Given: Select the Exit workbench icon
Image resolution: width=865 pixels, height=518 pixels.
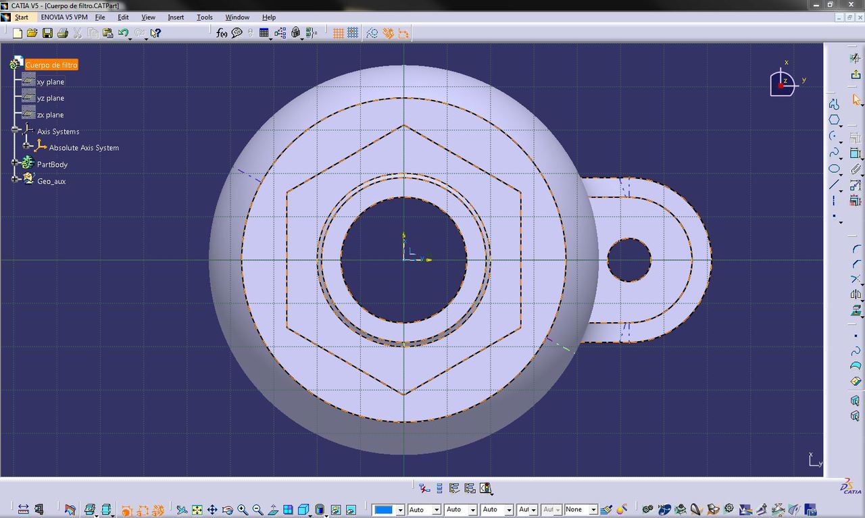Looking at the screenshot, I should [856, 74].
